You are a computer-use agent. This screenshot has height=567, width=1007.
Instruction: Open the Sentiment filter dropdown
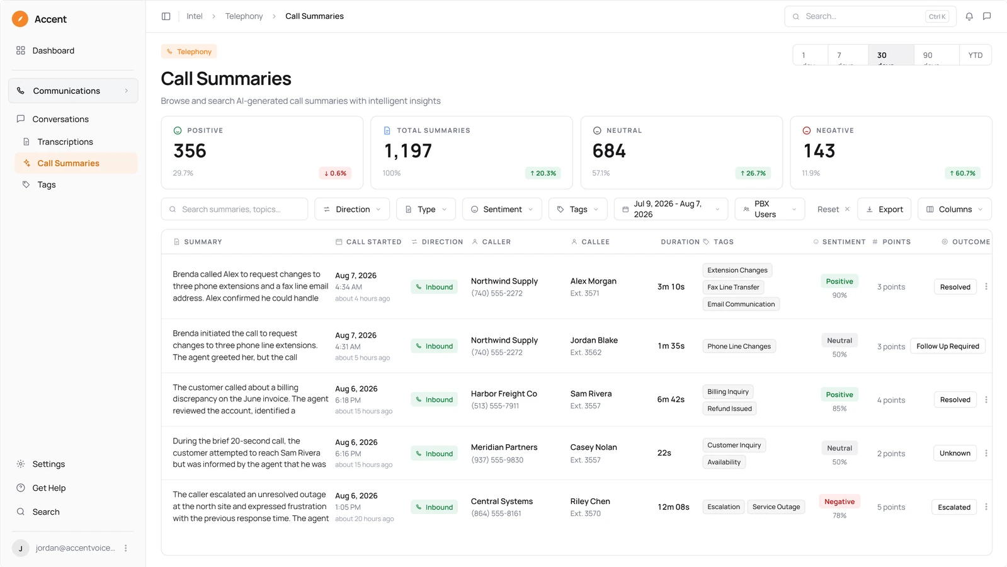[502, 209]
